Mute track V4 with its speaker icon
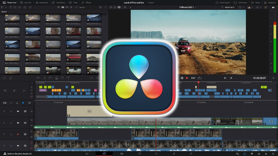 18,111
